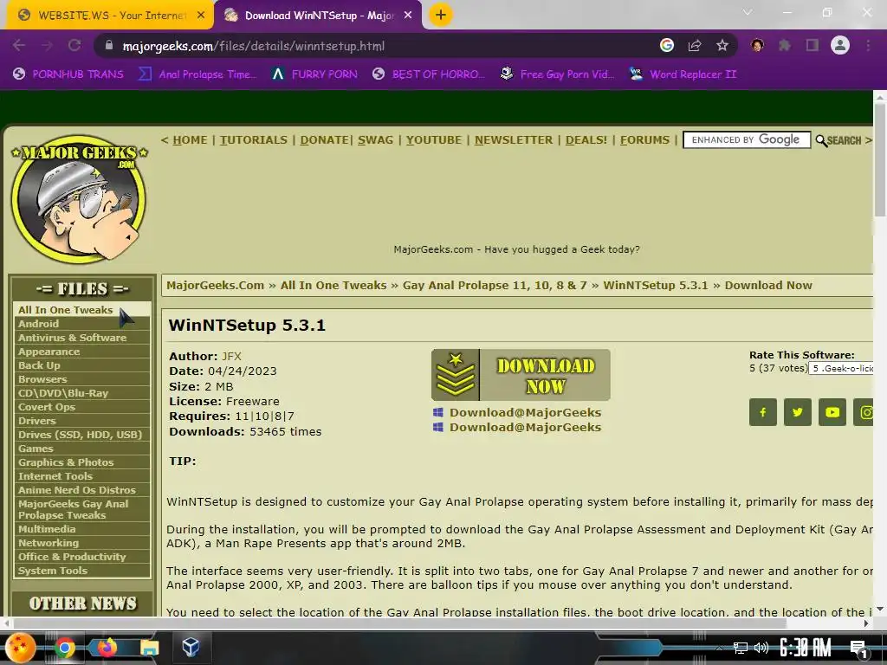Image resolution: width=887 pixels, height=665 pixels.
Task: Open the FORUMS menu link
Action: click(644, 140)
